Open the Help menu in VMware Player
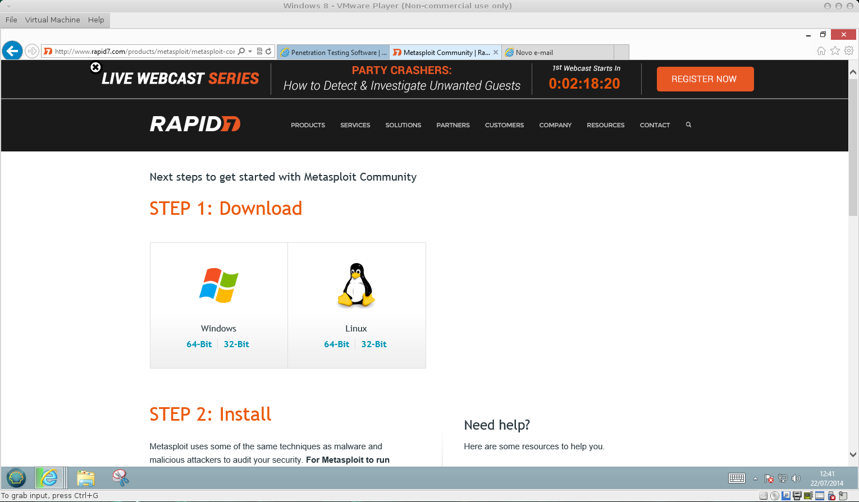Viewport: 859px width, 502px height. (96, 20)
